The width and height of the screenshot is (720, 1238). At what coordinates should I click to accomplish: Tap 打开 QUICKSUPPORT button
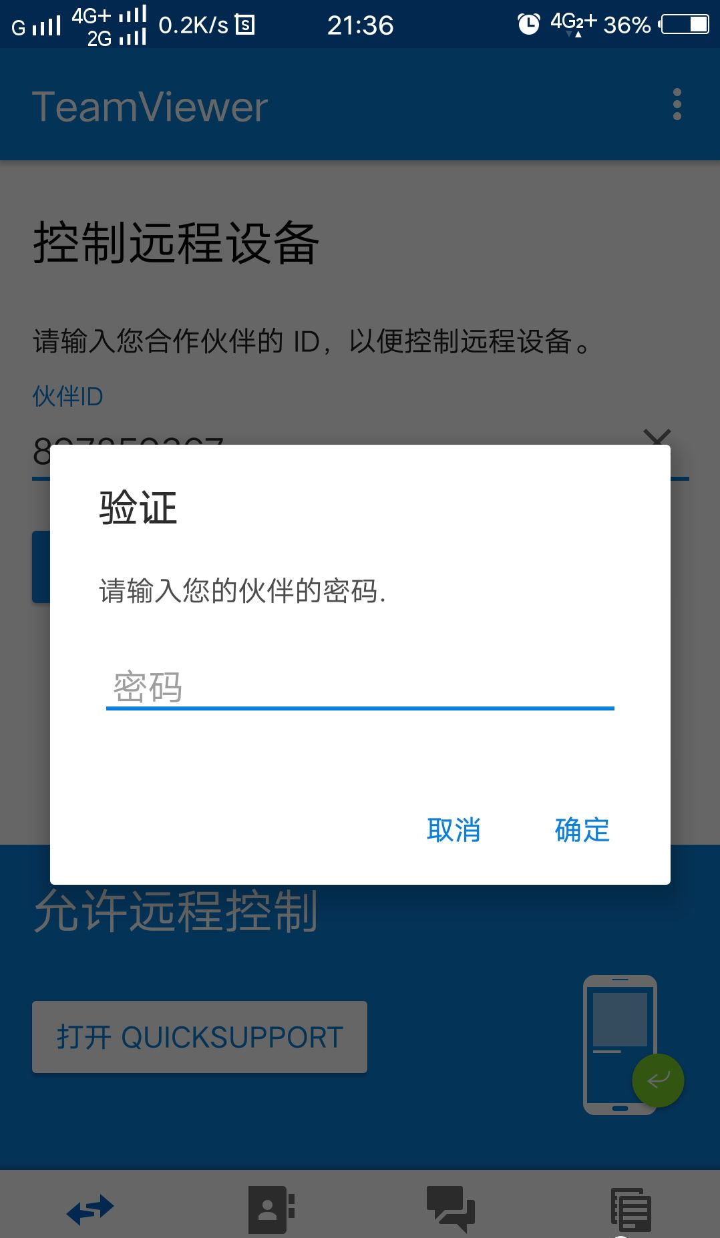pos(200,1037)
